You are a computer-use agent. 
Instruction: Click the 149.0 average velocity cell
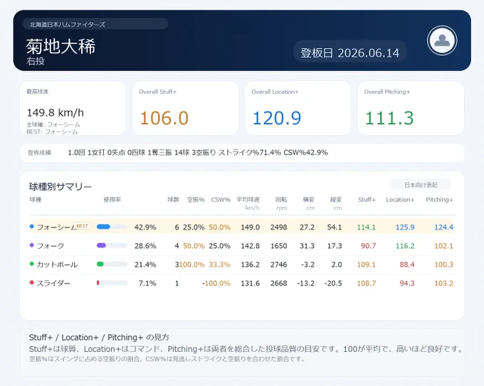(251, 227)
